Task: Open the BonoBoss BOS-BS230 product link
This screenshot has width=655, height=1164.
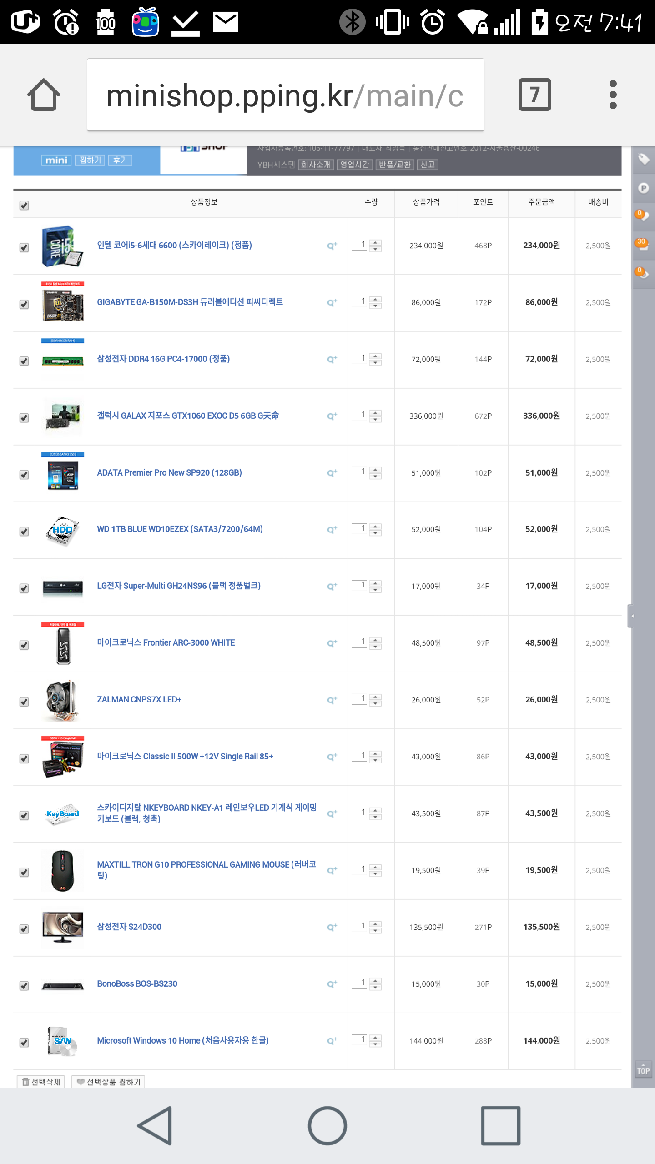Action: 137,984
